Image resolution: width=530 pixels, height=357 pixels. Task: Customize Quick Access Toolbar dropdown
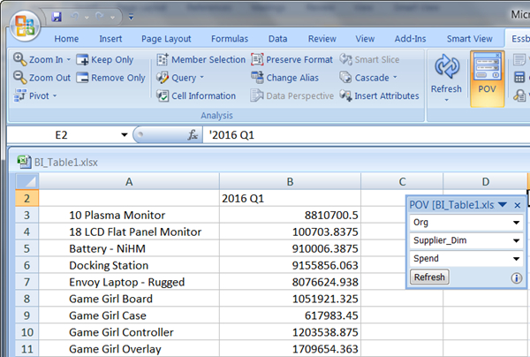tap(131, 16)
